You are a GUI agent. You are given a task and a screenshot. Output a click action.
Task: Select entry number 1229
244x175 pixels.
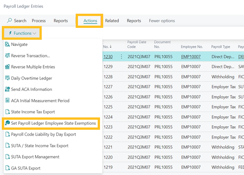point(108,67)
